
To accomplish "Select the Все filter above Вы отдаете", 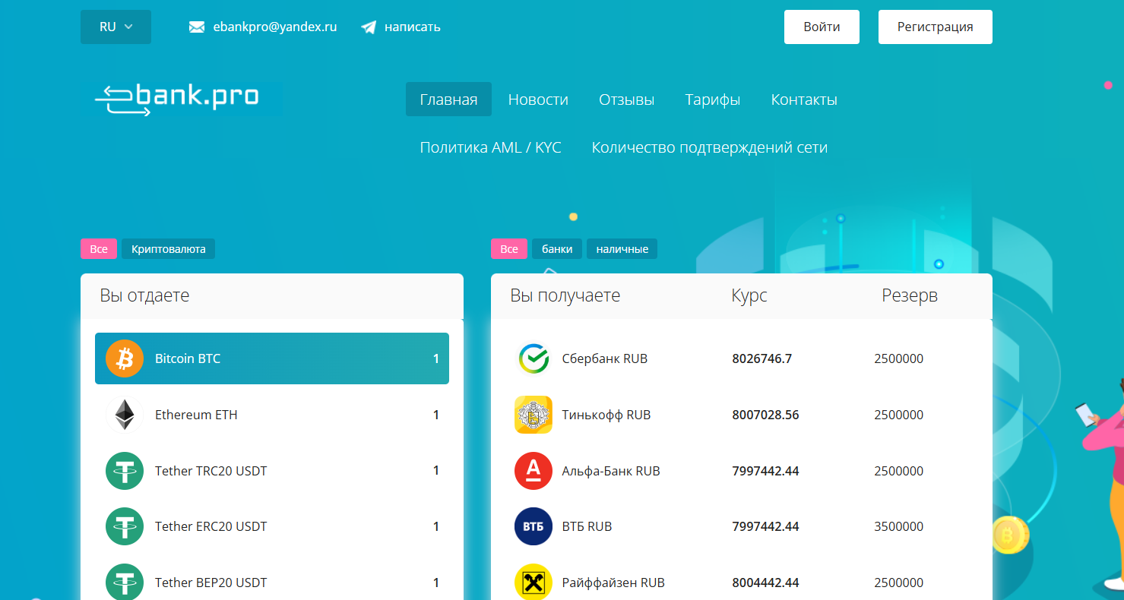I will point(99,248).
